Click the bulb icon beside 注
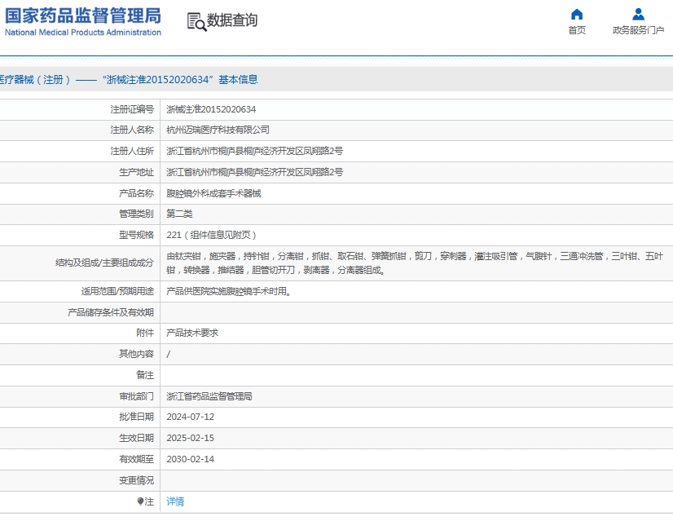Viewport: 673px width, 521px height. point(140,501)
